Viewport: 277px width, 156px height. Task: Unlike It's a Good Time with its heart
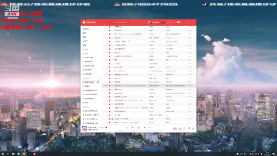pyautogui.click(x=109, y=71)
